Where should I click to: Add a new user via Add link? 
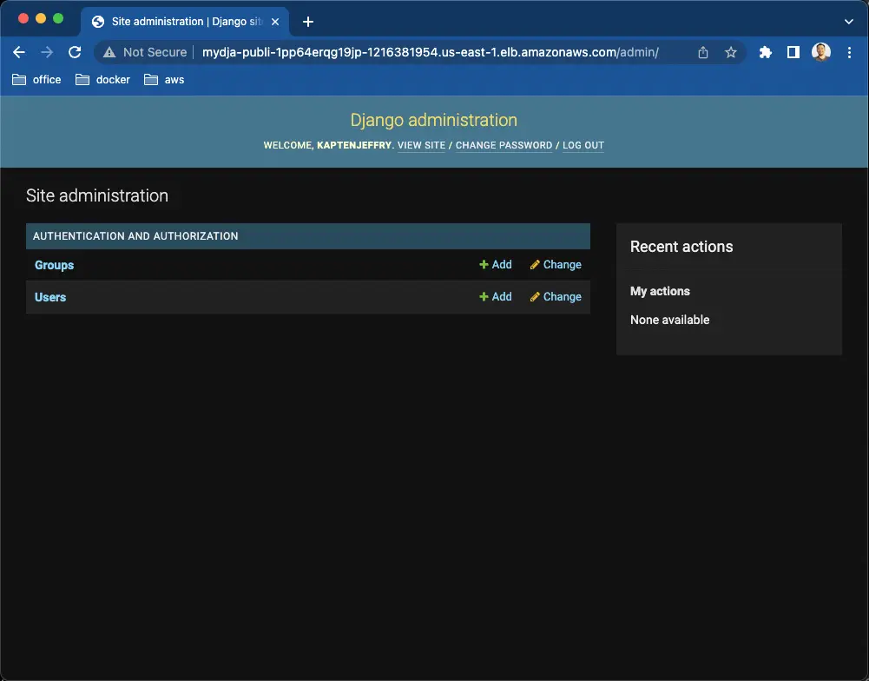(x=496, y=297)
